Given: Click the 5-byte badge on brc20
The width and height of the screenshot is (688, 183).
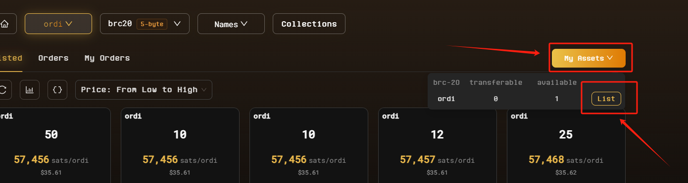Looking at the screenshot, I should [152, 24].
